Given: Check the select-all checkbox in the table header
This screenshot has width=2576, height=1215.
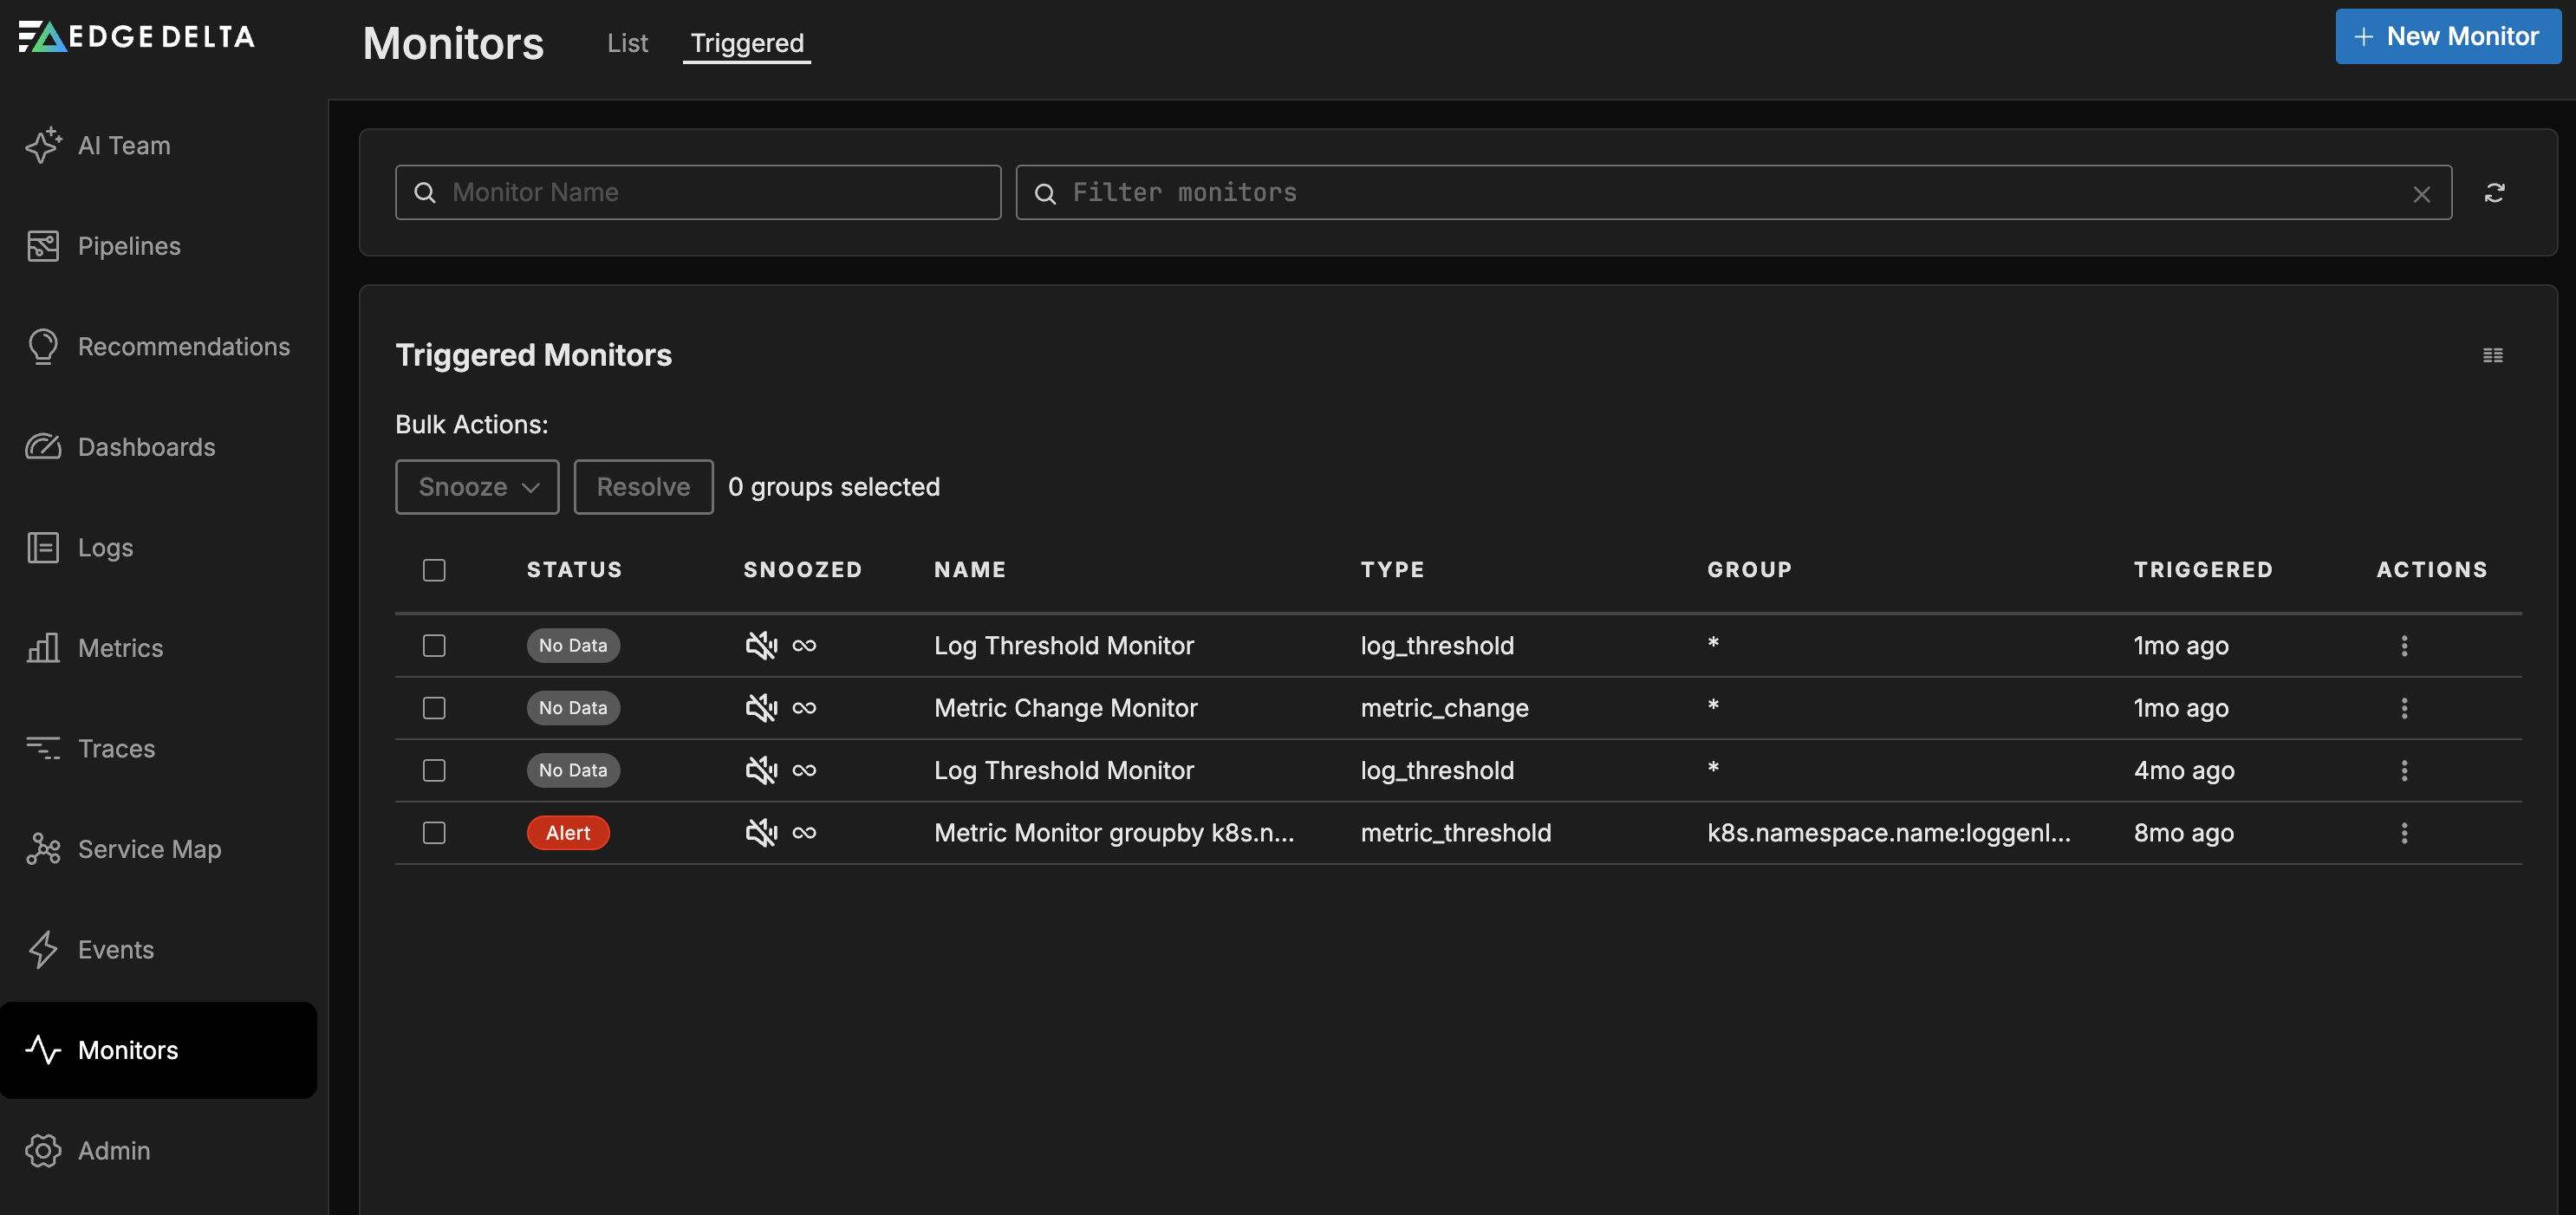Looking at the screenshot, I should [x=434, y=569].
